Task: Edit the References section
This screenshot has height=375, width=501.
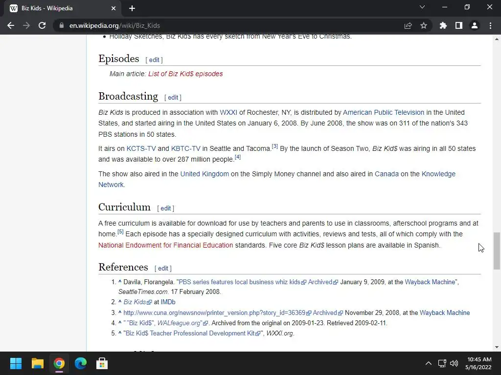Action: 163,269
